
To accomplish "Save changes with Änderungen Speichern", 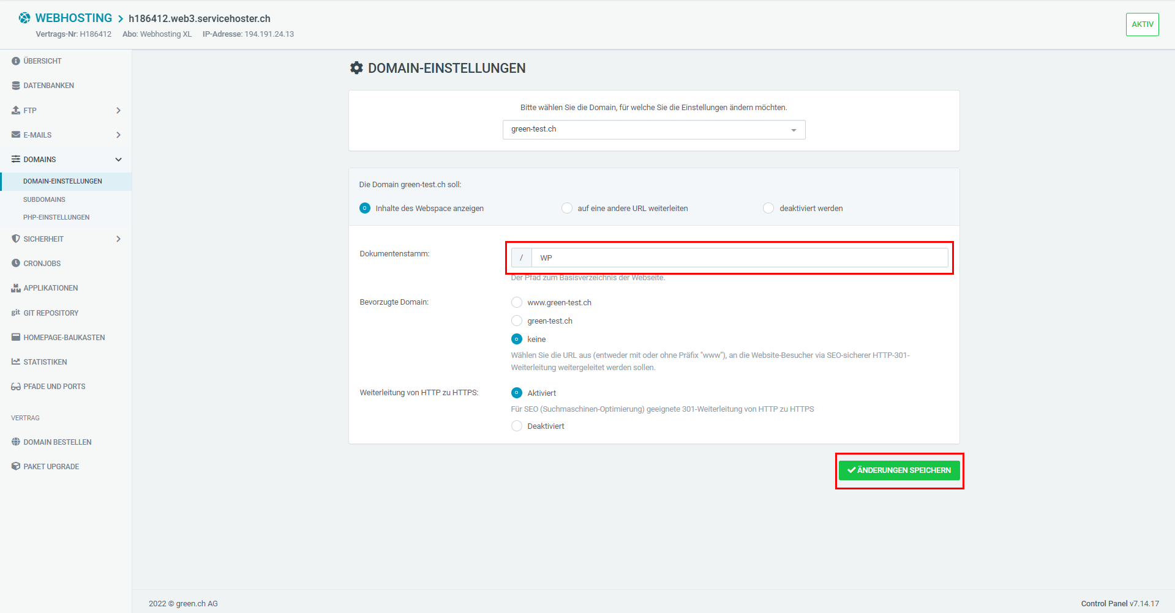I will 899,470.
